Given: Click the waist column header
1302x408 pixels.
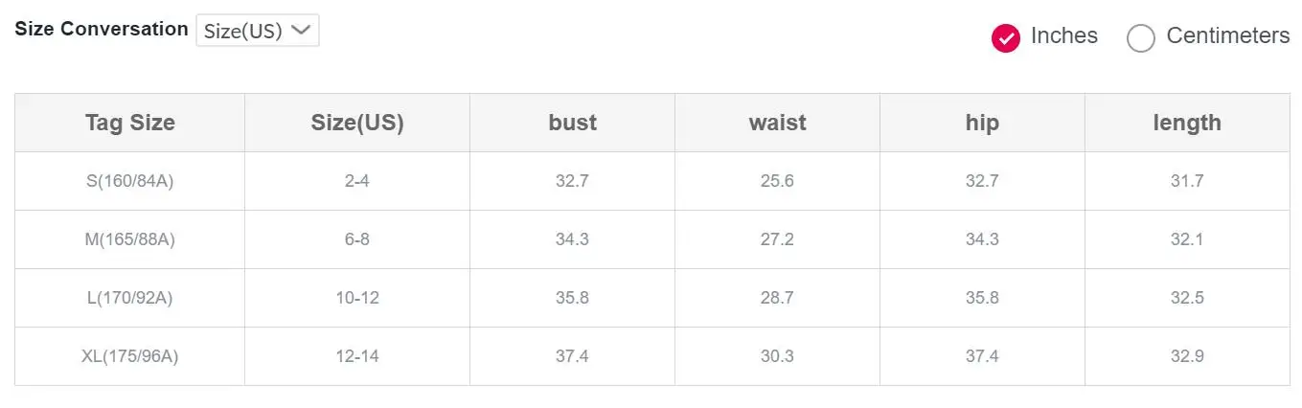Looking at the screenshot, I should (x=777, y=123).
